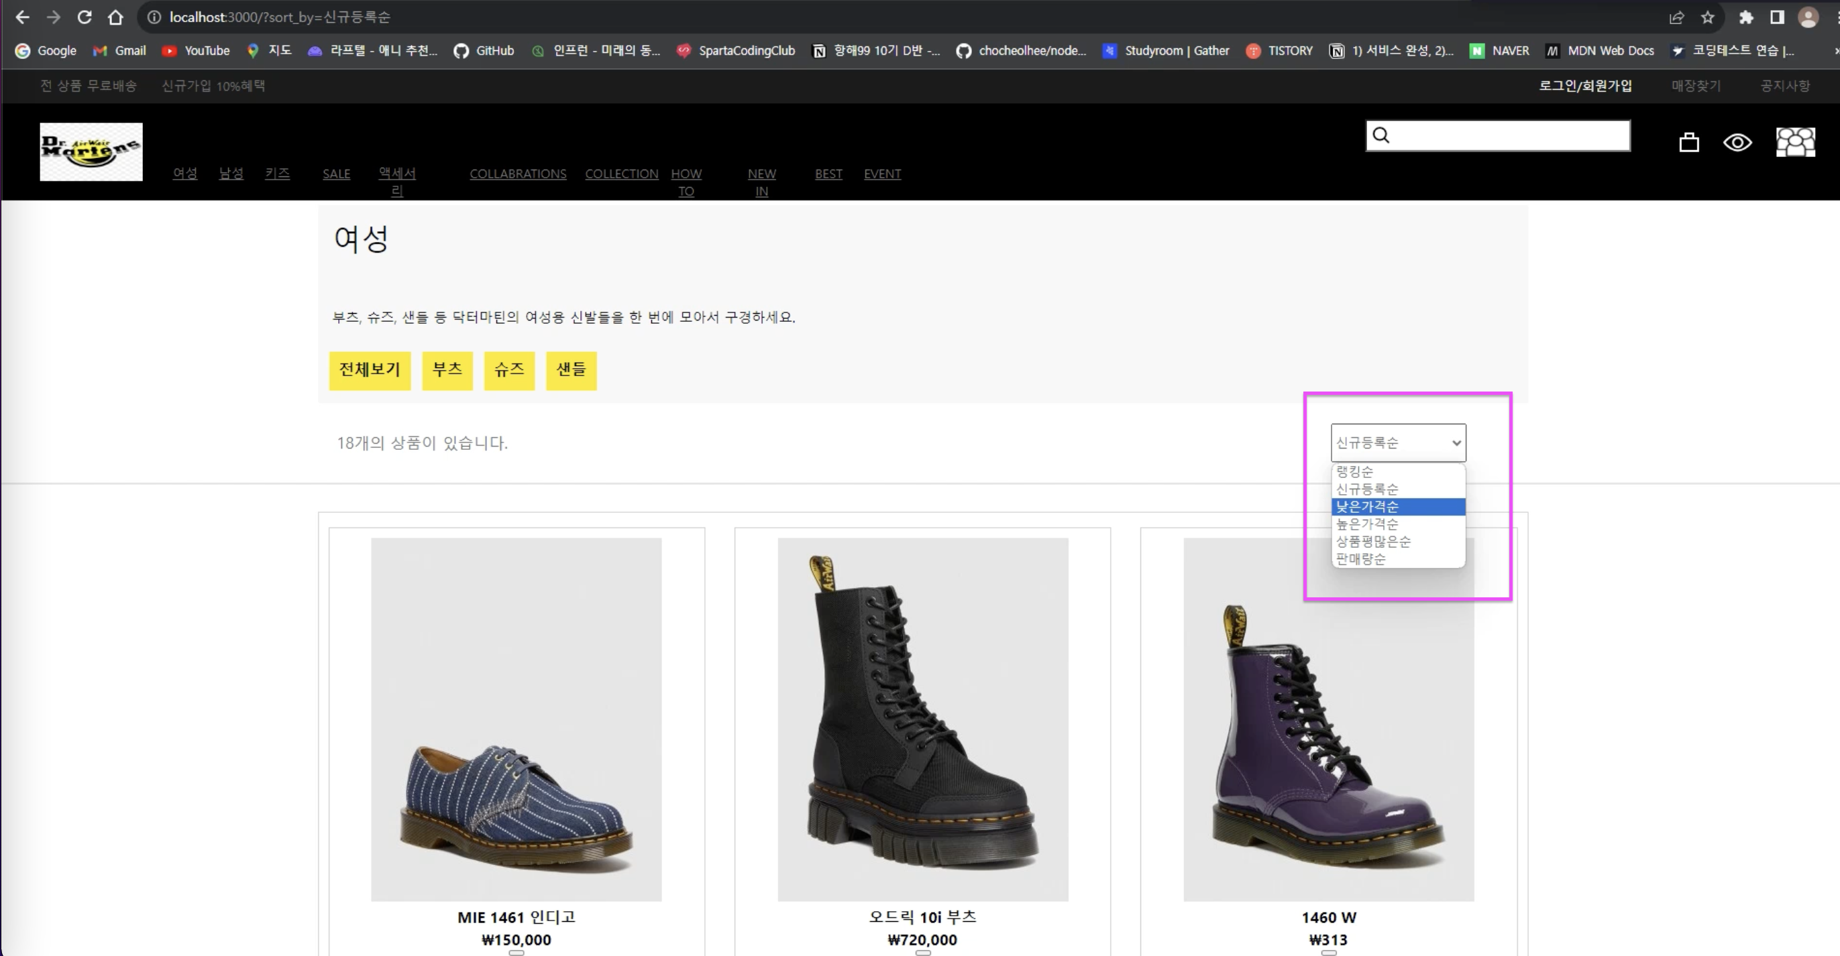
Task: Select 랭킹순 sort option
Action: pyautogui.click(x=1398, y=471)
